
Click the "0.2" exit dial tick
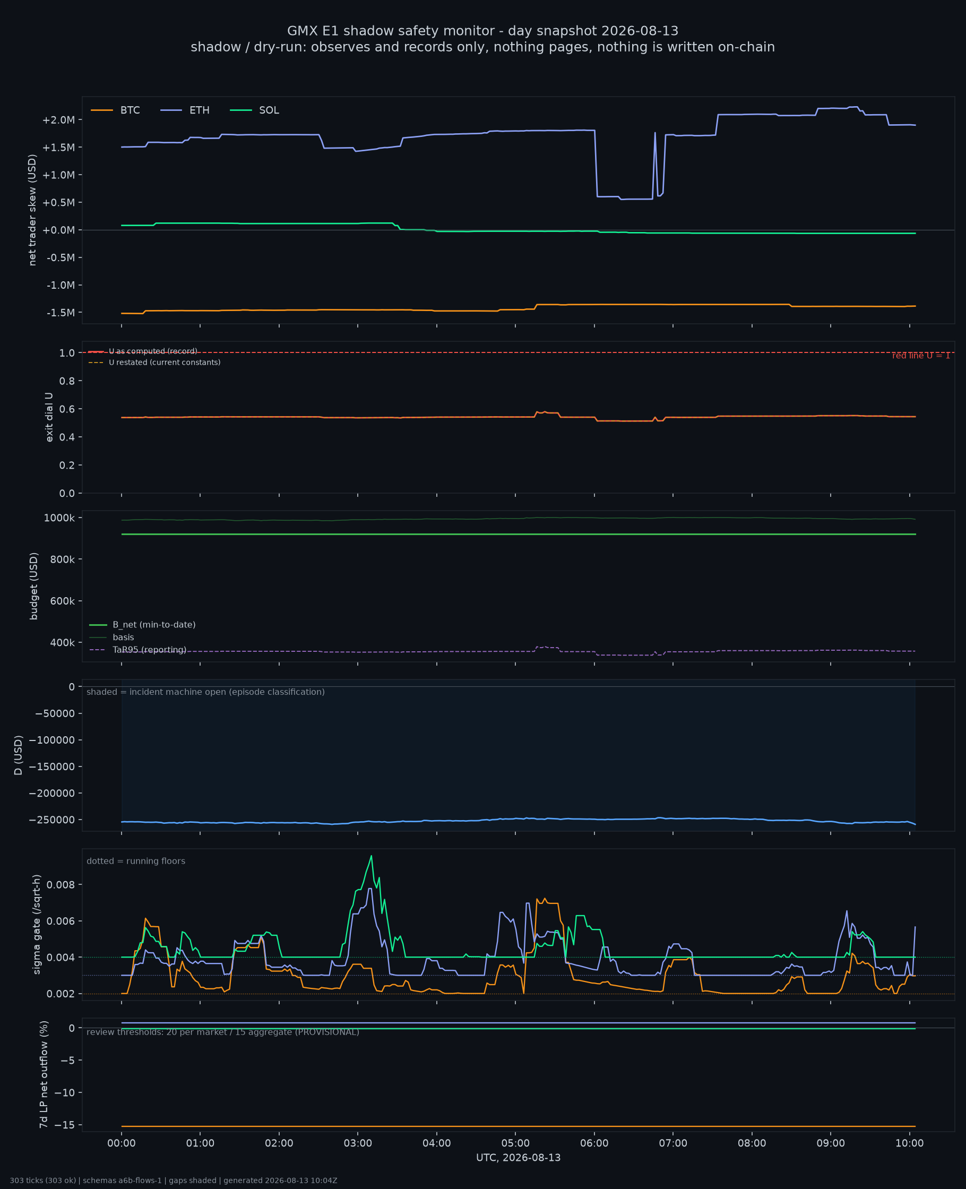67,465
